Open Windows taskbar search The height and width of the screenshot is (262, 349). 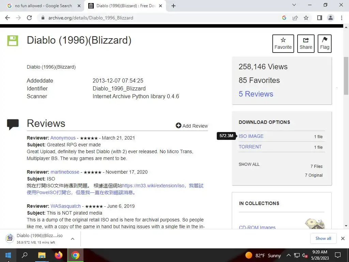[25, 255]
